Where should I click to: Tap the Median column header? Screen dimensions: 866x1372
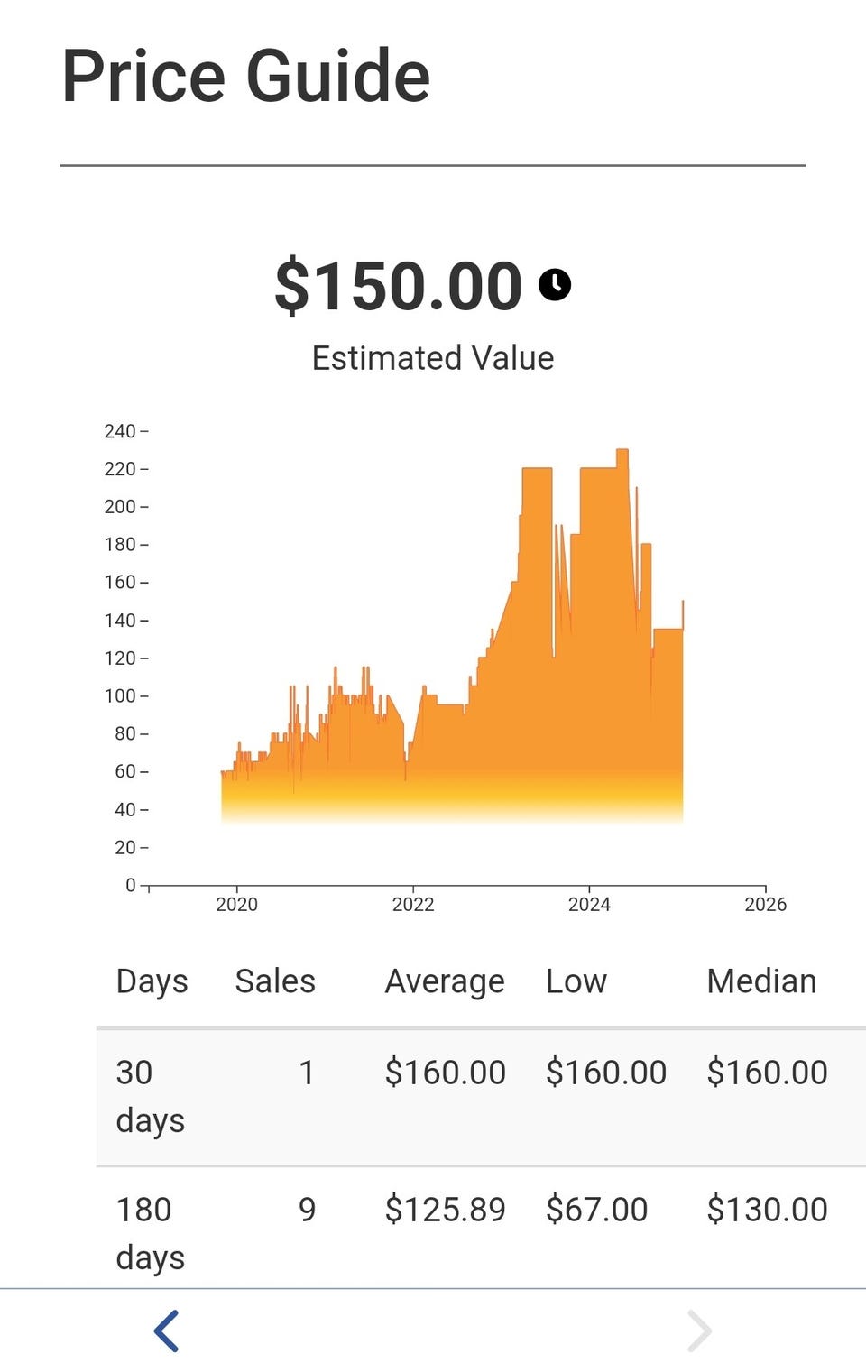[x=762, y=981]
